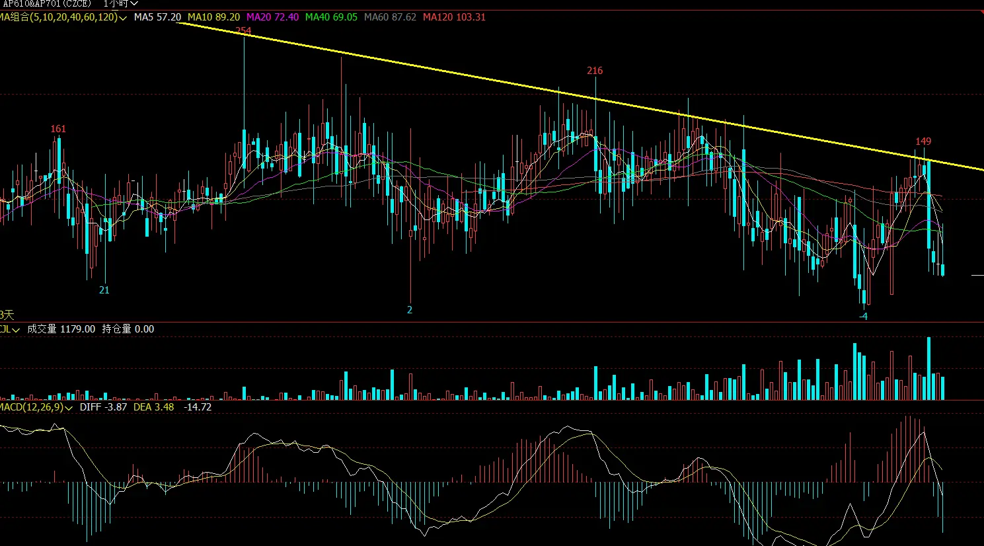Click the 成交量 1179.00 volume readout
The width and height of the screenshot is (984, 546).
[x=61, y=329]
